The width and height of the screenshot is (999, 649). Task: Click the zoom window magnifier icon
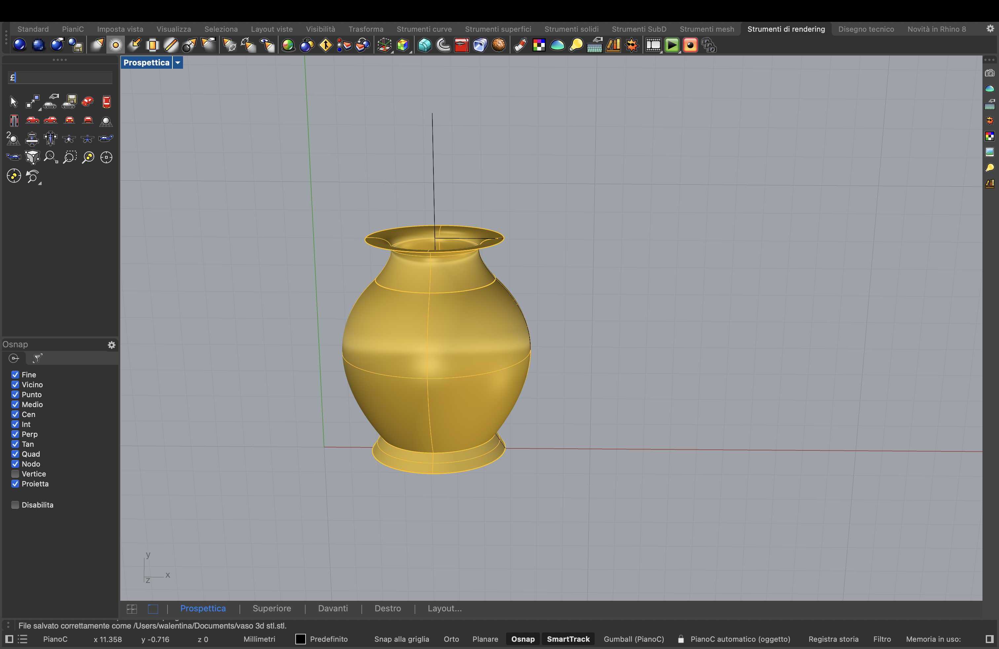click(69, 157)
